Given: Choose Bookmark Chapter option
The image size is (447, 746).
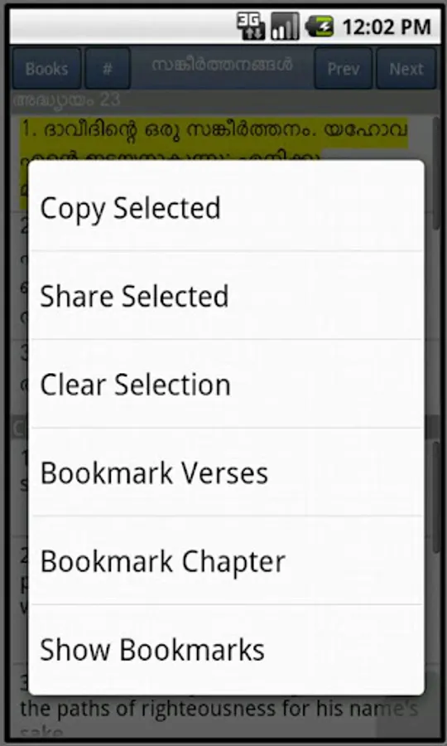Looking at the screenshot, I should tap(226, 561).
